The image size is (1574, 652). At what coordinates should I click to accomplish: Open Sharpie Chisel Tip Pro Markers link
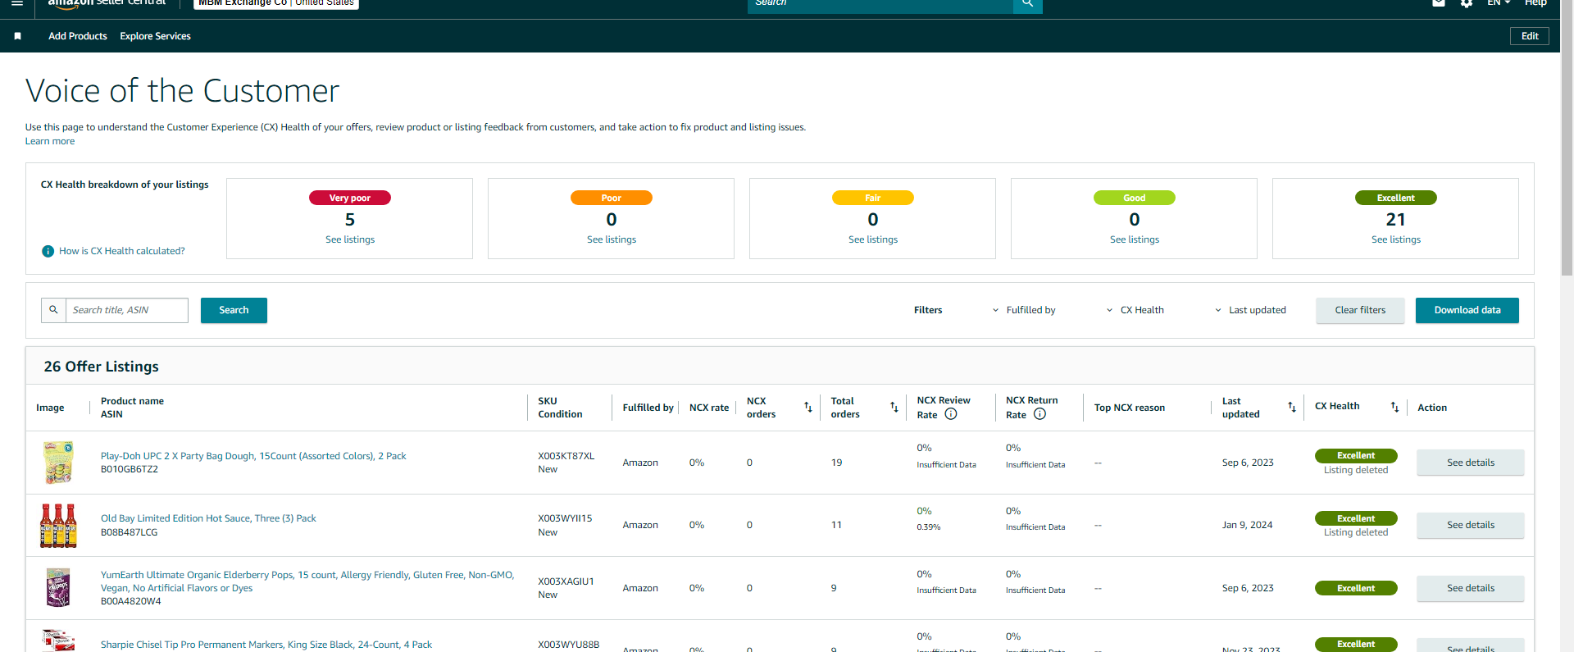266,645
